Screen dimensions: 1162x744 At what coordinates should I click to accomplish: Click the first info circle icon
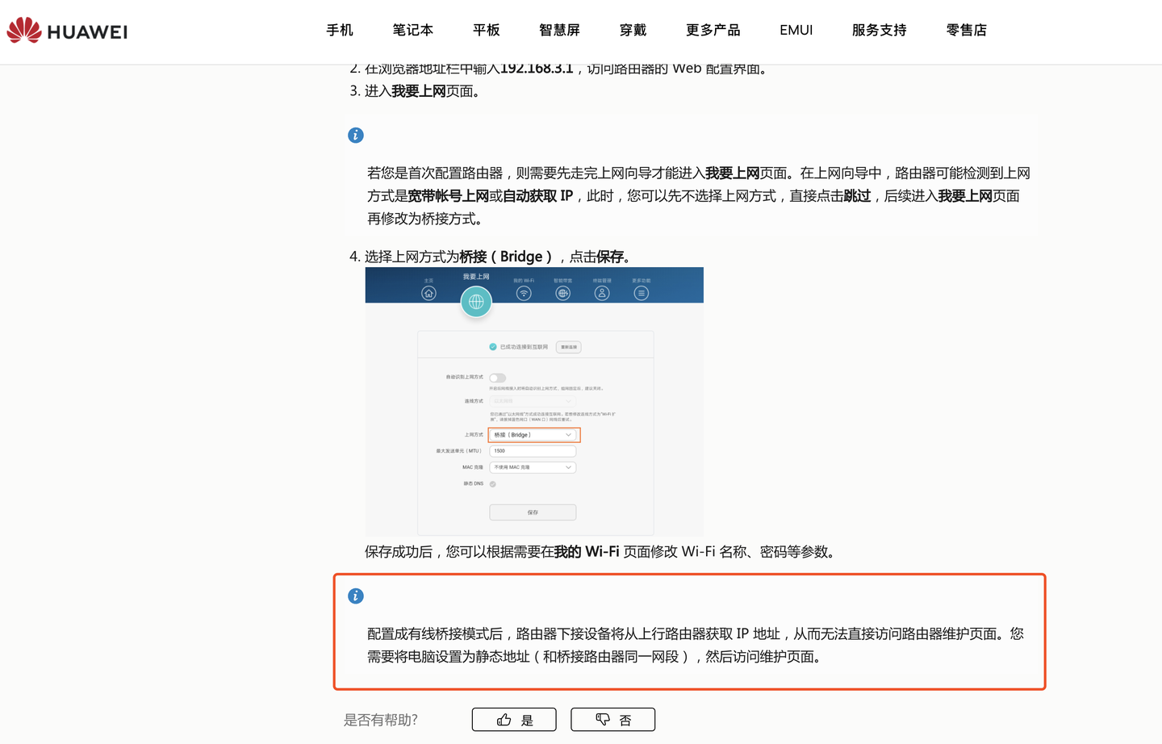point(356,135)
